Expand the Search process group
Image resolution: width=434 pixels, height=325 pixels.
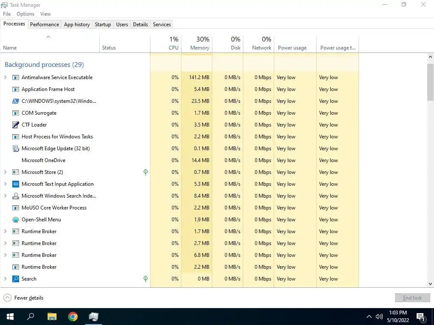click(5, 279)
